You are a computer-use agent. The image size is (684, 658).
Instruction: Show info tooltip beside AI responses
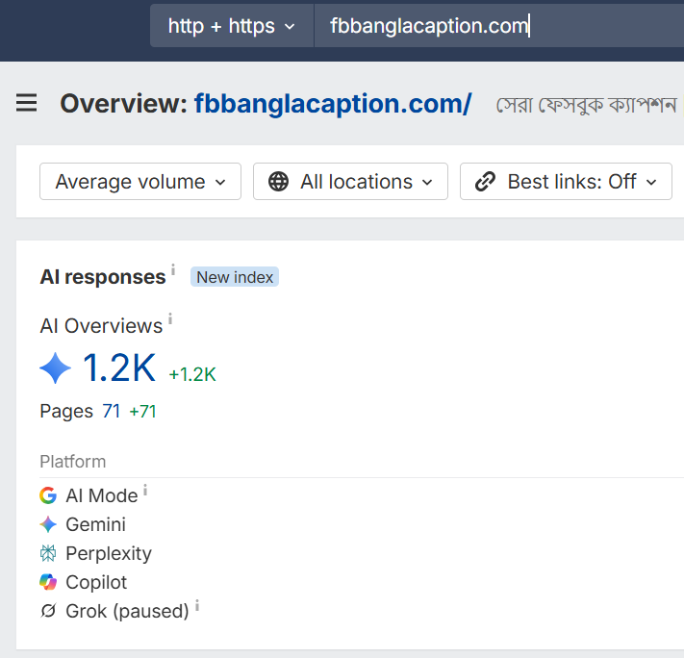point(173,269)
